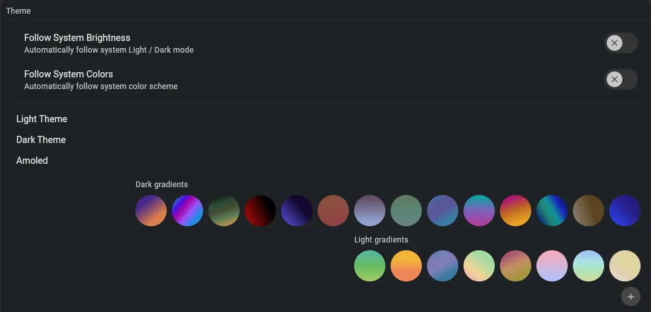Choose the sky blue-mint light gradient swatch

point(589,266)
